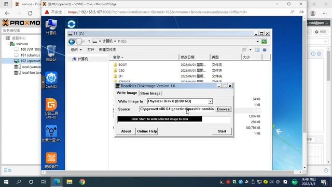Click the green refresh button beside explorer address bar
Image resolution: width=332 pixels, height=187 pixels.
coord(264,42)
